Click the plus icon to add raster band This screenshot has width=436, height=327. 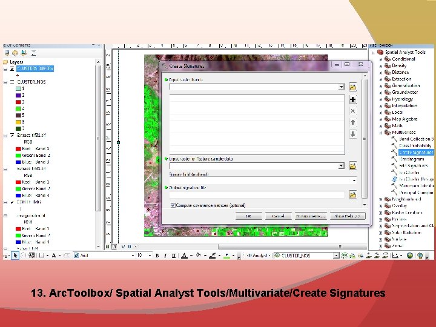pyautogui.click(x=352, y=99)
